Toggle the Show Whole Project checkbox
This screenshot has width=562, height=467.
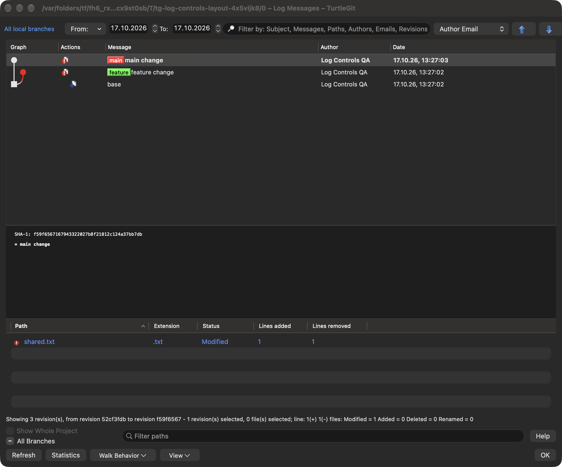click(10, 431)
